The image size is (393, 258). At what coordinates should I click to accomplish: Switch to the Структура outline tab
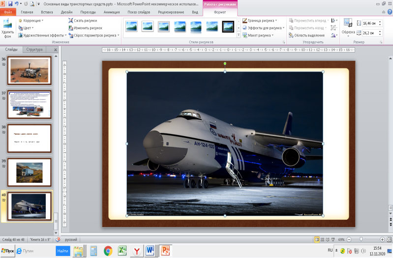click(34, 49)
